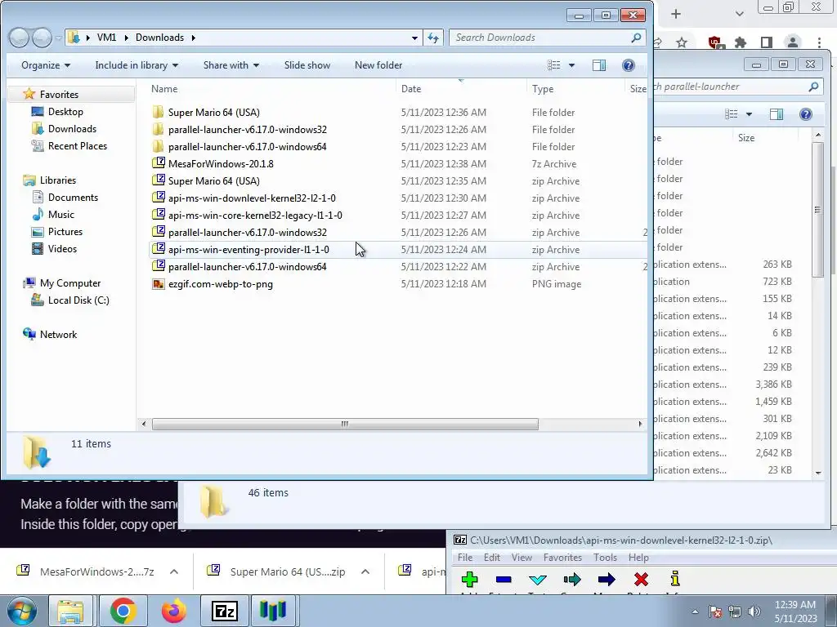Select Desktop in navigation pane
837x627 pixels.
tap(65, 111)
